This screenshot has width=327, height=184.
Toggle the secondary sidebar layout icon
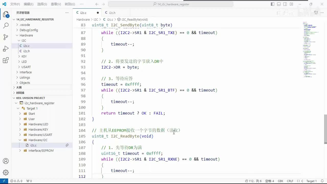click(285, 4)
